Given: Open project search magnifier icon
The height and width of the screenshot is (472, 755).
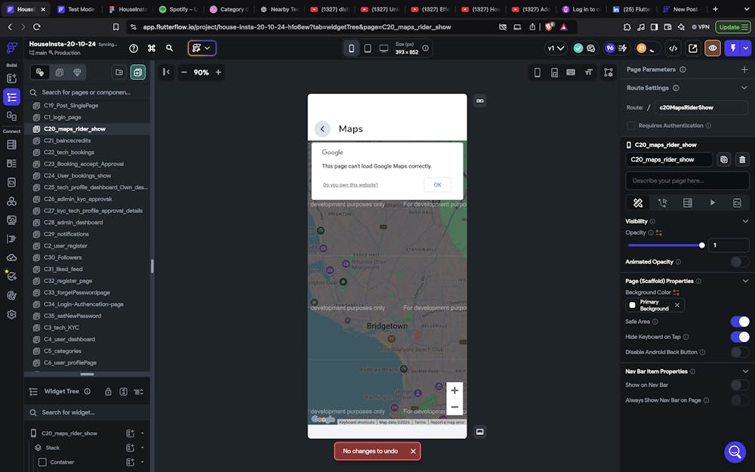Looking at the screenshot, I should (169, 48).
